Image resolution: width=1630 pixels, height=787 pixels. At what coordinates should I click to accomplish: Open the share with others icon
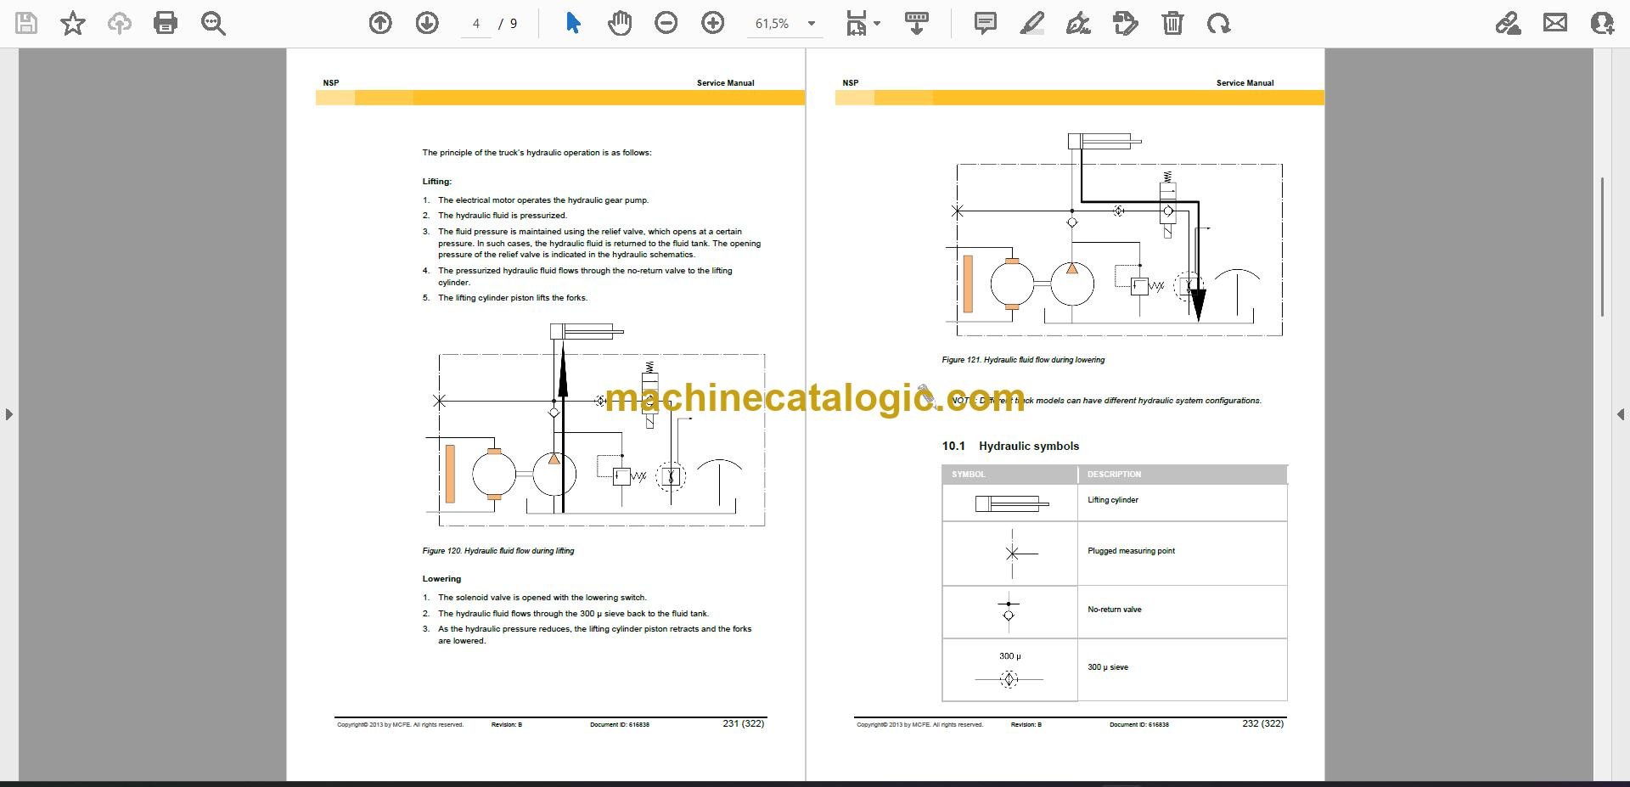coord(1602,23)
